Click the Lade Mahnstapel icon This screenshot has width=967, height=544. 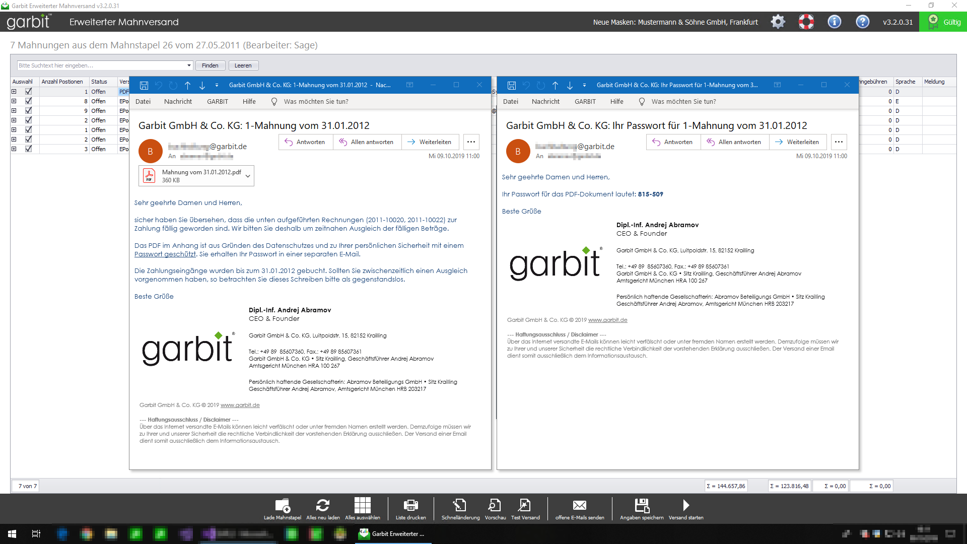click(282, 505)
